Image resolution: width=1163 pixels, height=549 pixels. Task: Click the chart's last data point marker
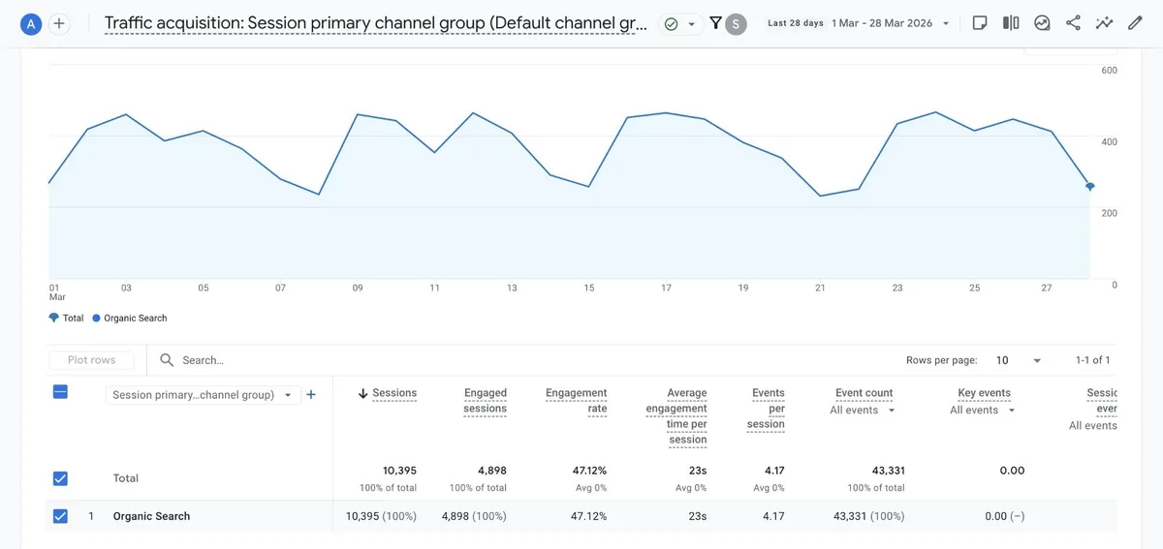click(1090, 186)
